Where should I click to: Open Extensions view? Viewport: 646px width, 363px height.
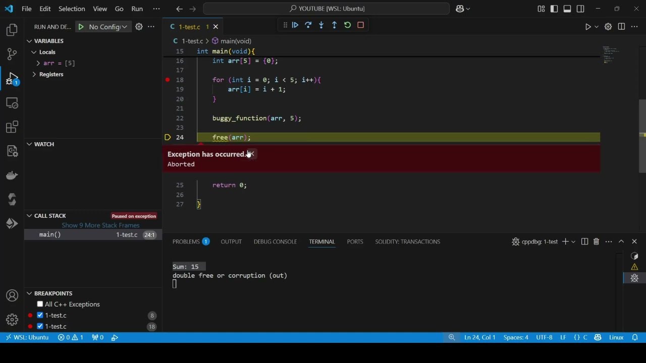click(x=12, y=127)
